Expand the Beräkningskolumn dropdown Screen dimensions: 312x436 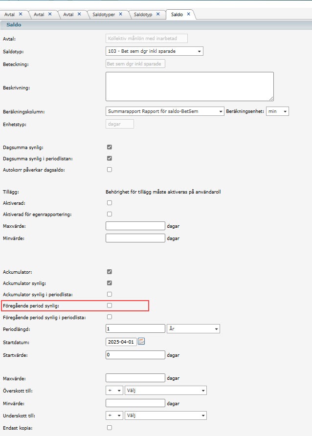coord(165,111)
